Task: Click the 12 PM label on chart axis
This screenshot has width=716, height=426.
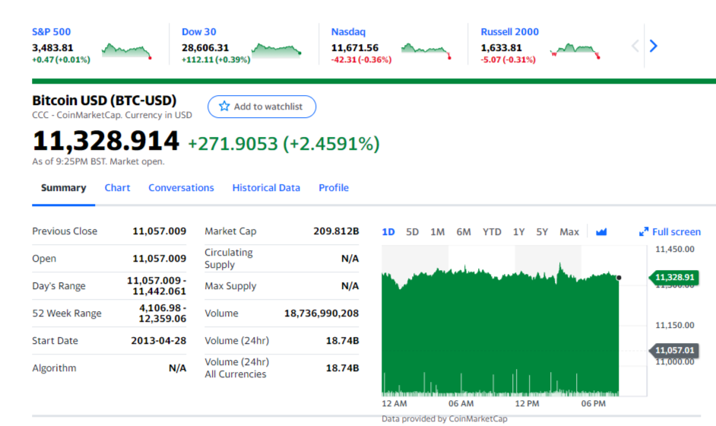Action: click(527, 404)
